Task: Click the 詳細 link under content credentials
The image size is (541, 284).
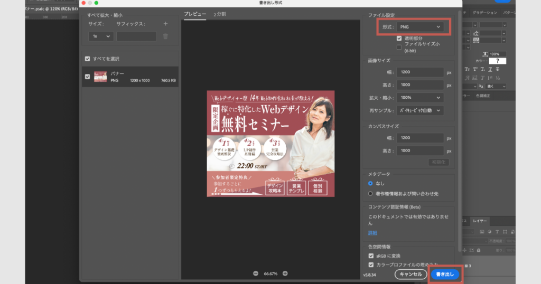Action: pos(372,233)
